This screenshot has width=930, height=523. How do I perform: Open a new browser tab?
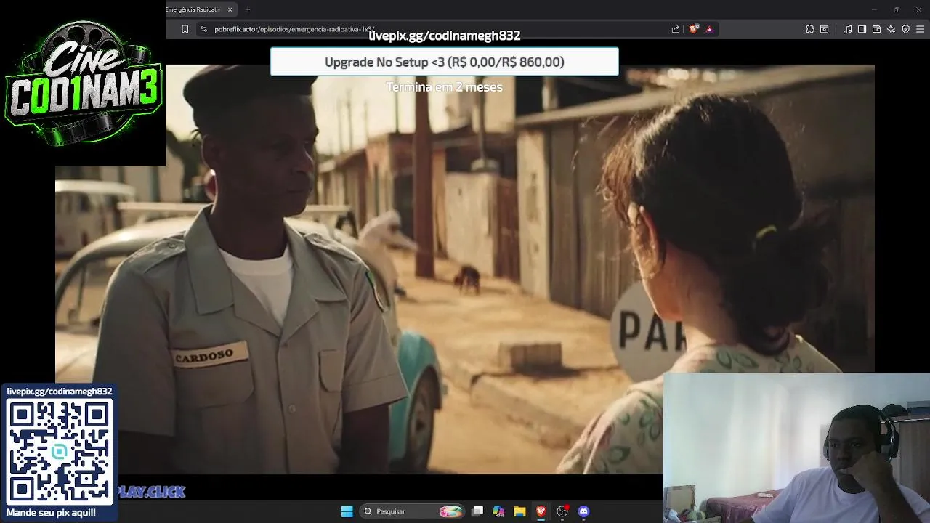248,9
